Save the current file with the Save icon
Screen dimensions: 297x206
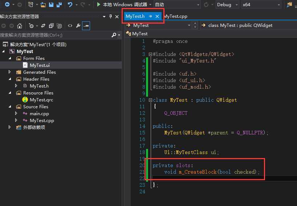tap(51, 5)
